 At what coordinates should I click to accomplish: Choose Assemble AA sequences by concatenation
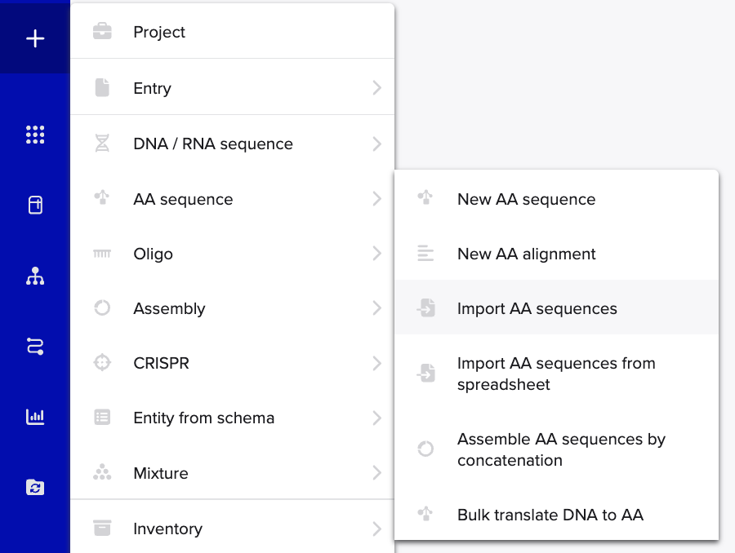tap(562, 449)
